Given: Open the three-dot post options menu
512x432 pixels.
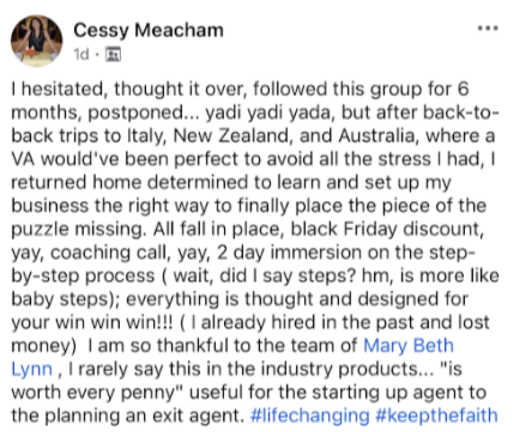Looking at the screenshot, I should tap(487, 28).
